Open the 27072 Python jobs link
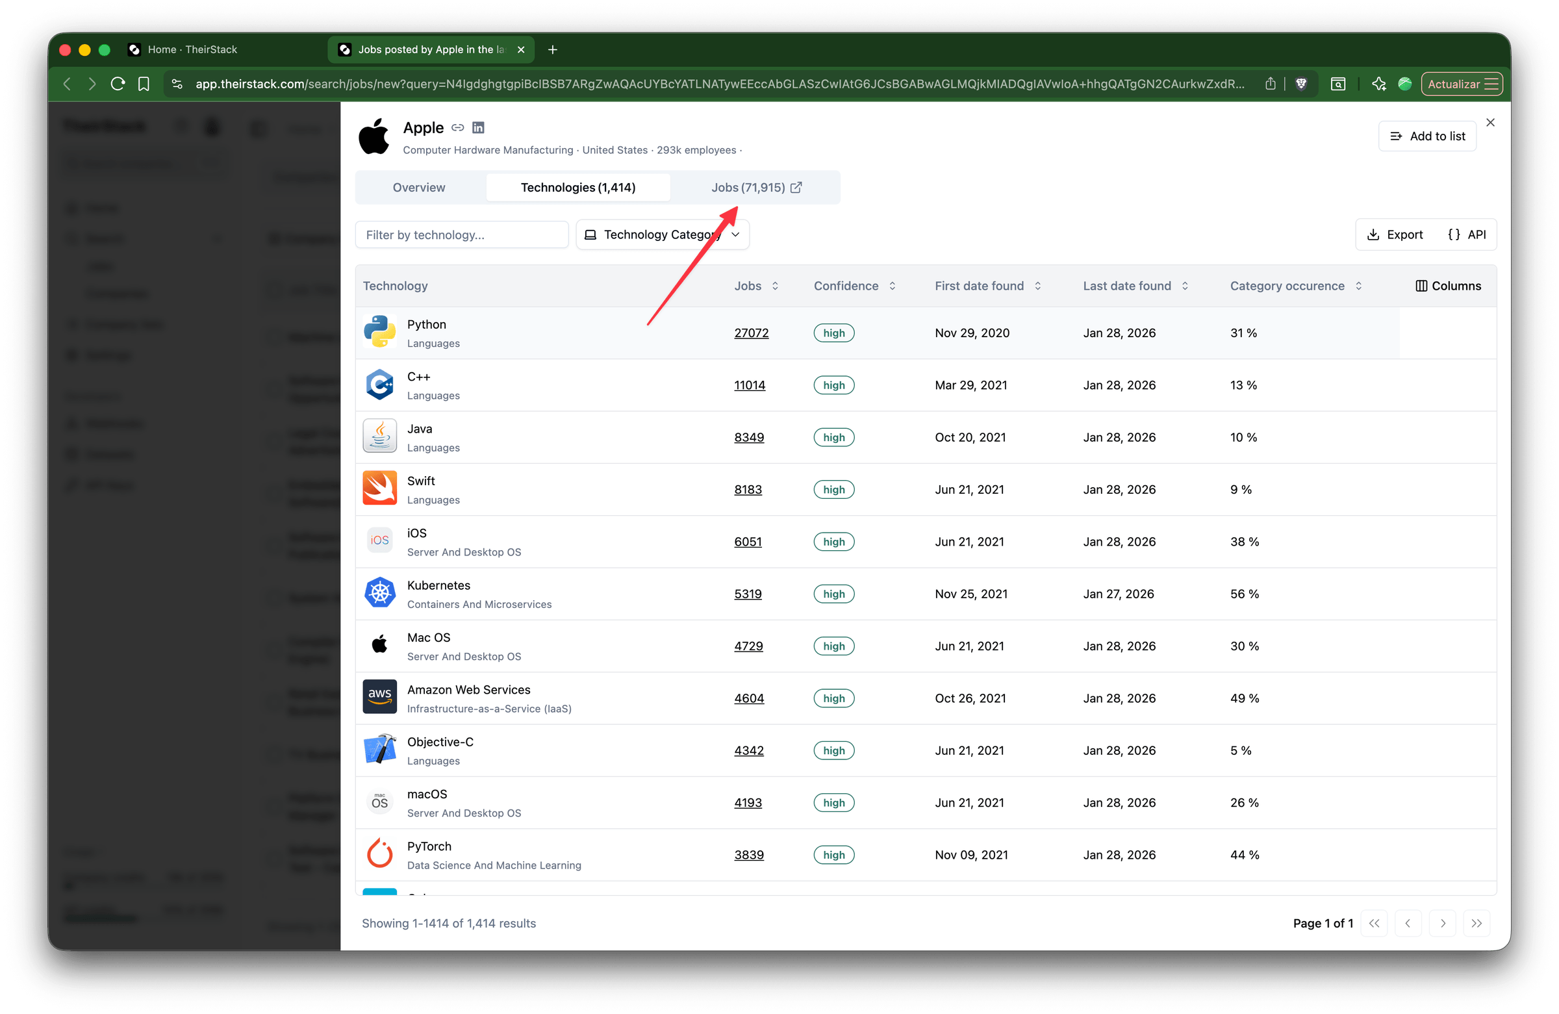 (x=752, y=333)
